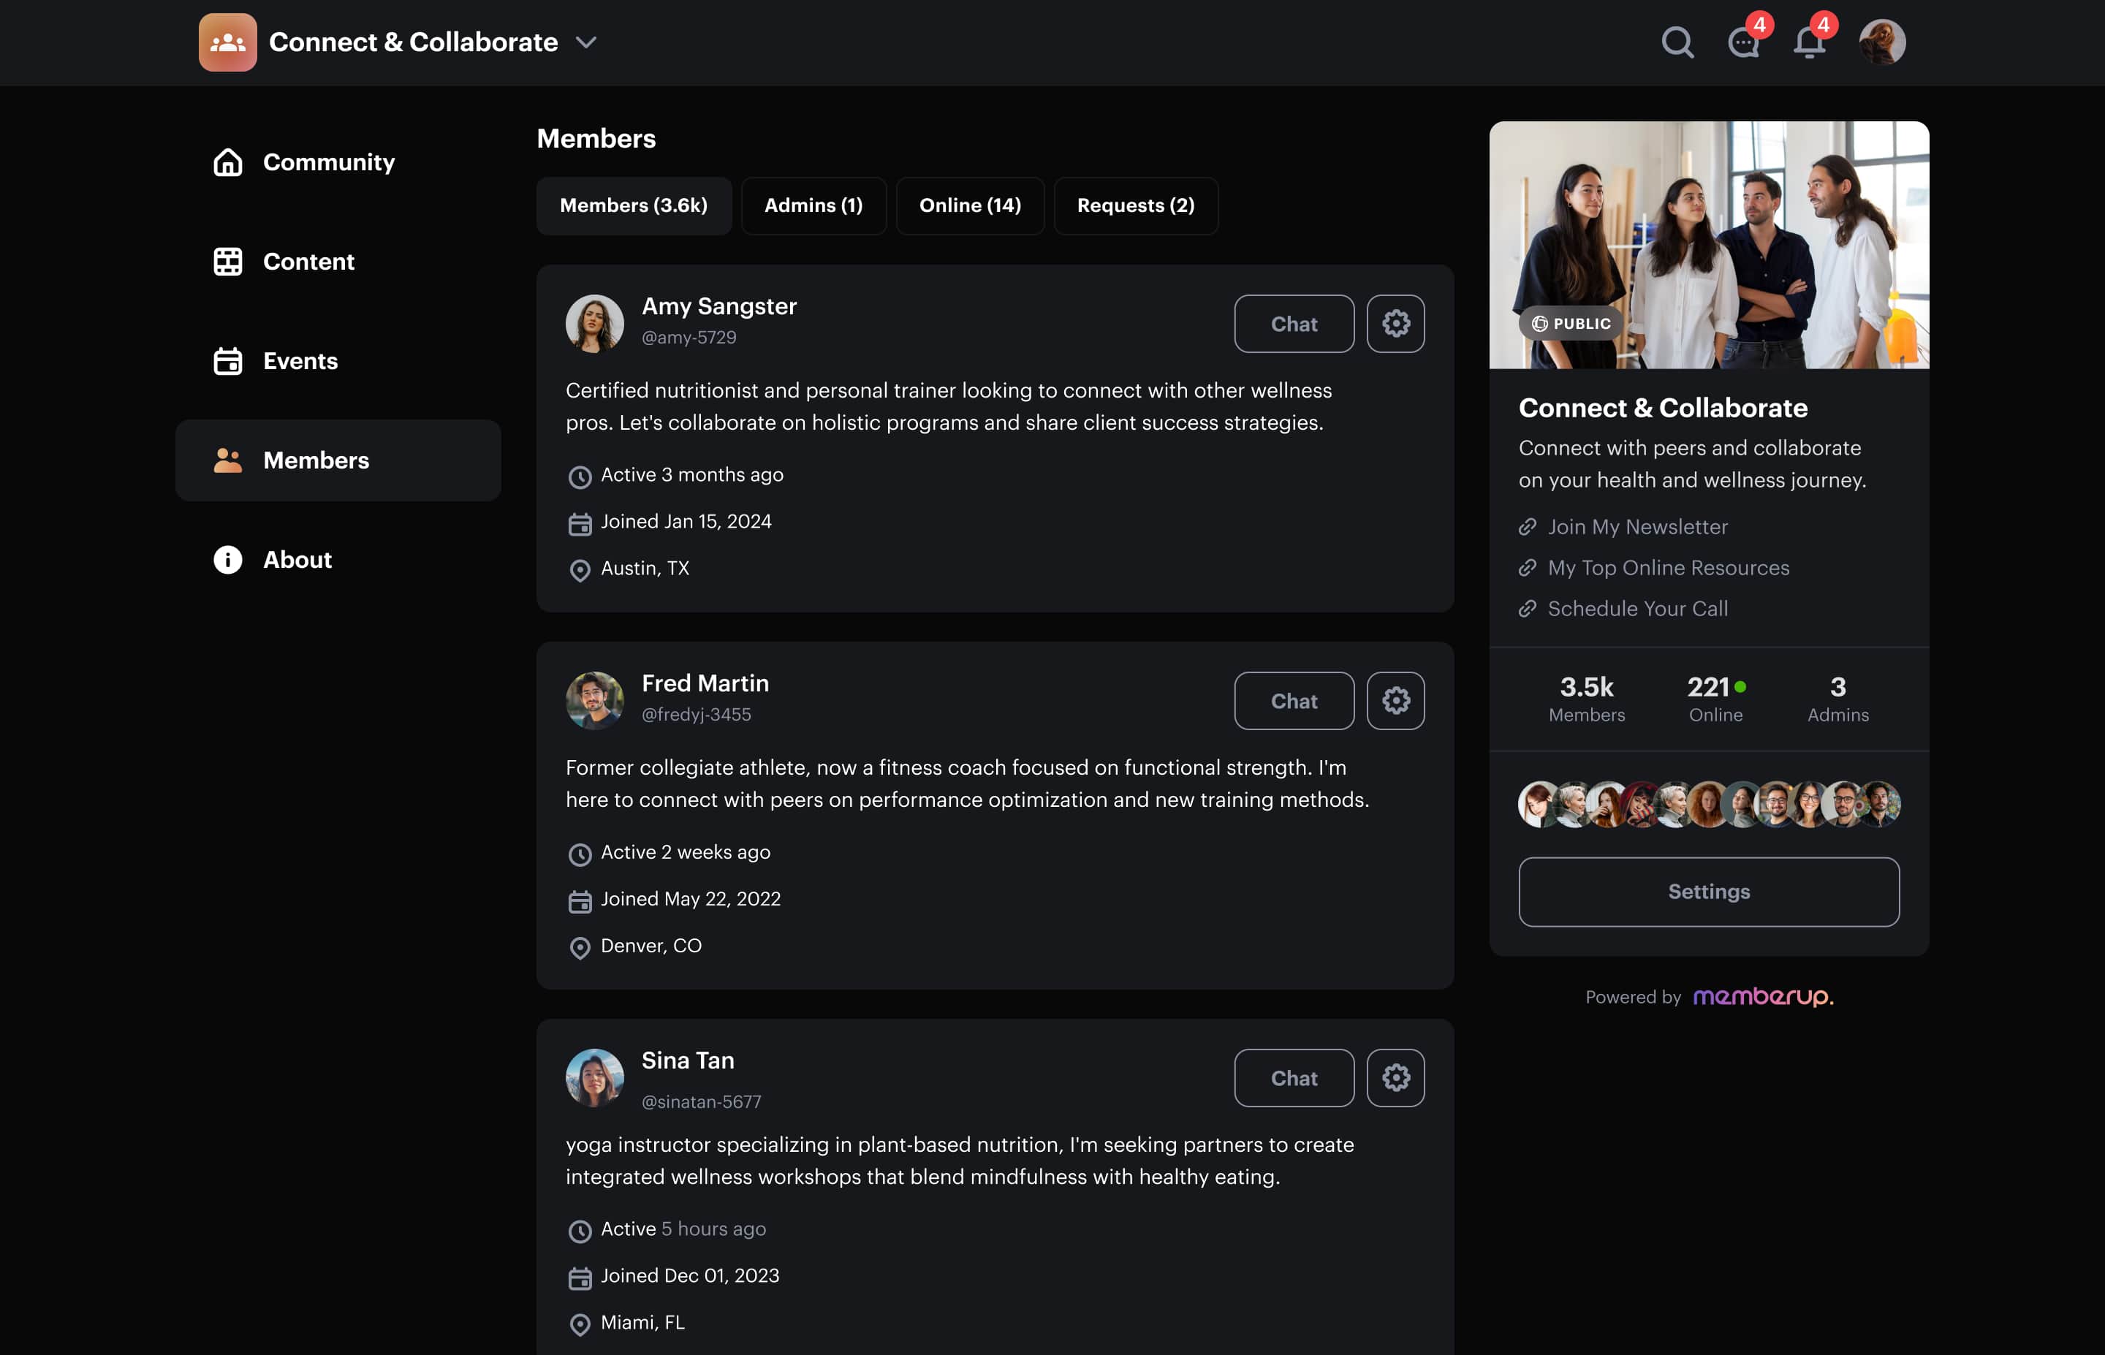Image resolution: width=2105 pixels, height=1355 pixels.
Task: Chat with Amy Sangster
Action: 1293,324
